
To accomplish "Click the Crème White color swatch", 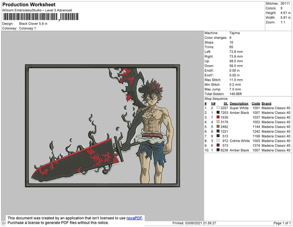I will click(218, 140).
